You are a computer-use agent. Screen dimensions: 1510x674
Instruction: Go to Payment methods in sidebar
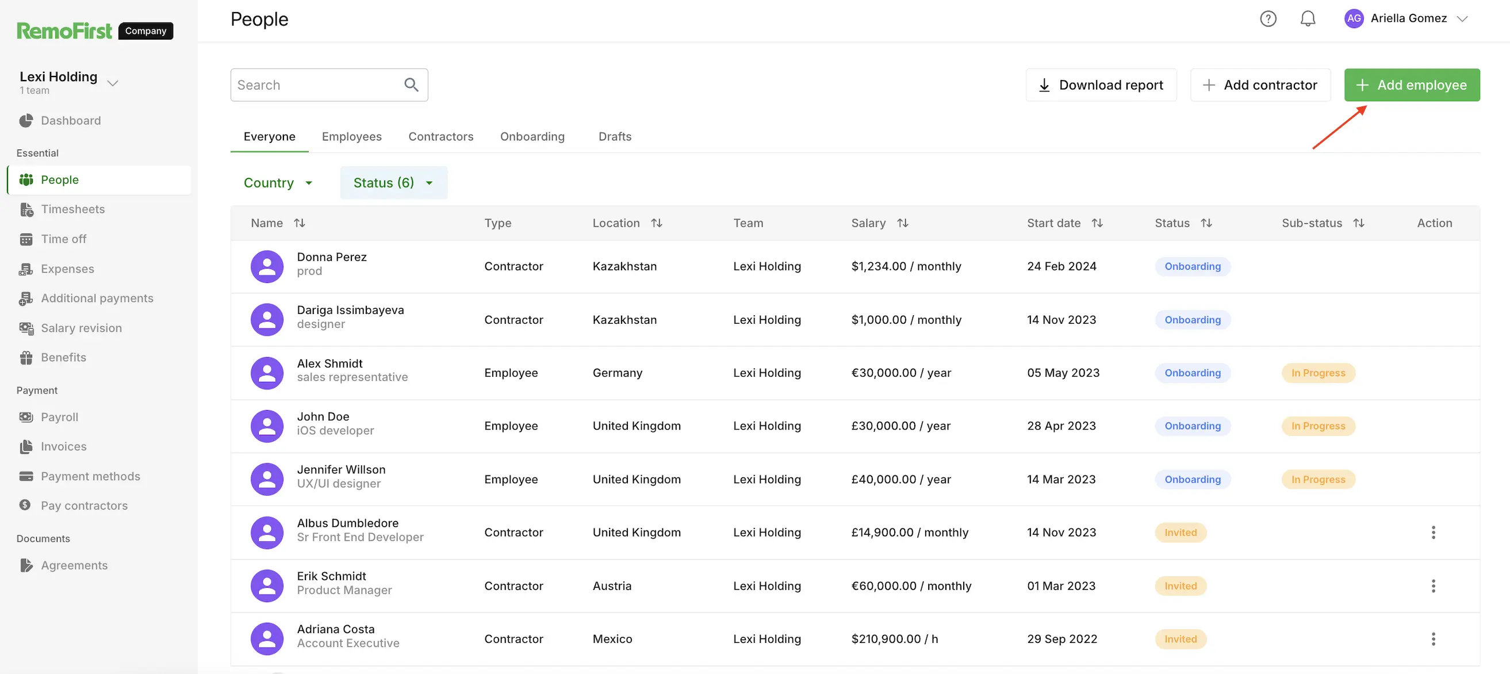tap(90, 476)
